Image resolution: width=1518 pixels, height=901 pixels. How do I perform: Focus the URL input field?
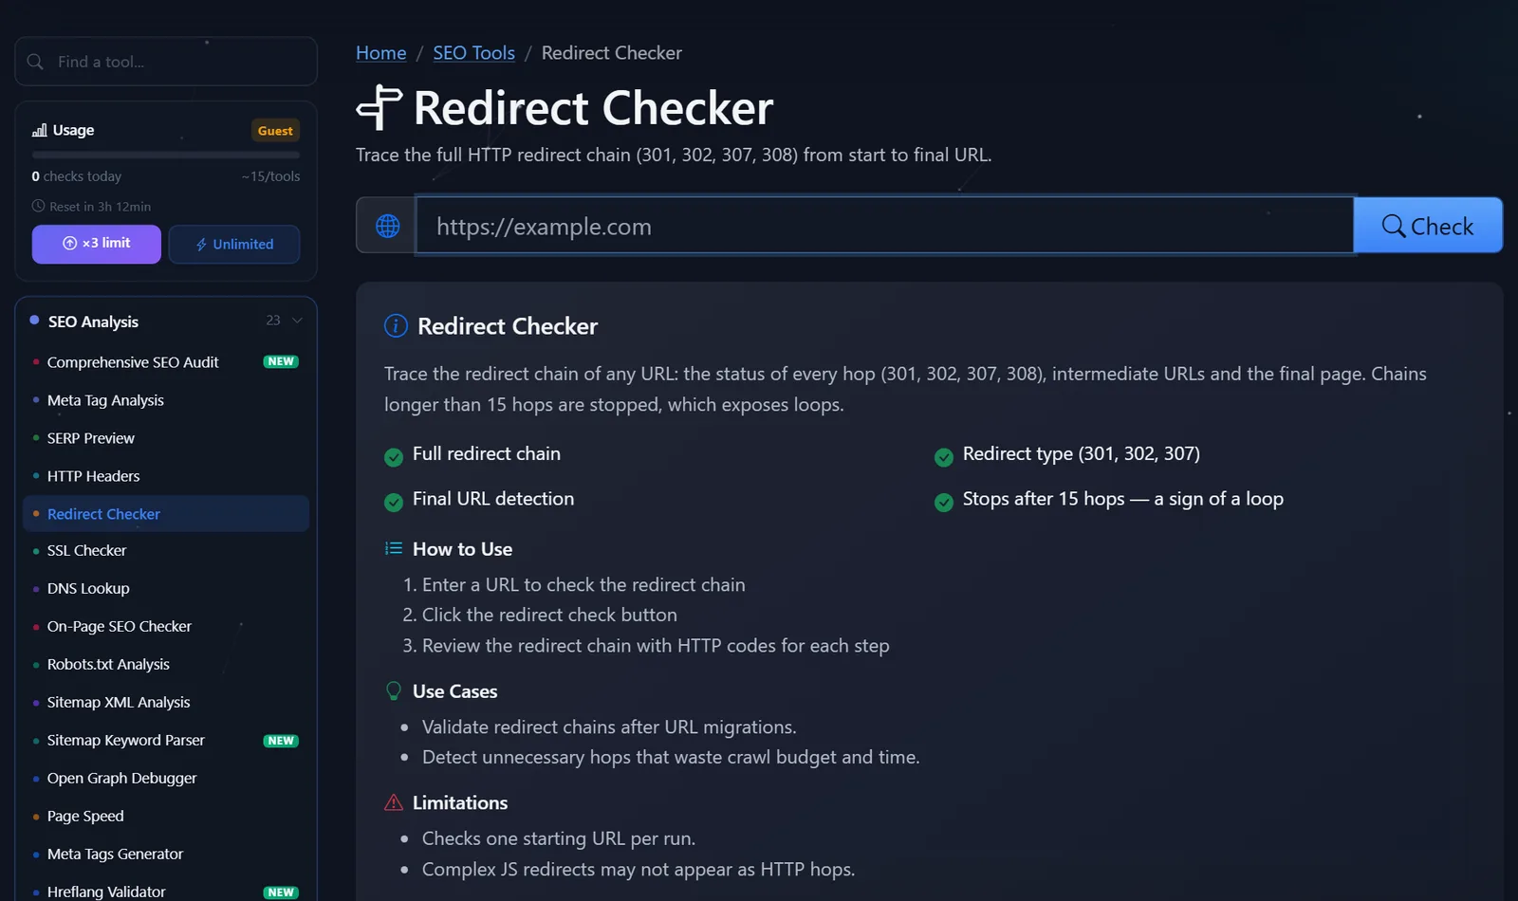coord(884,226)
